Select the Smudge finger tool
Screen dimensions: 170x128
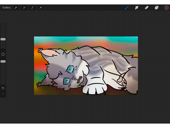[137, 8]
